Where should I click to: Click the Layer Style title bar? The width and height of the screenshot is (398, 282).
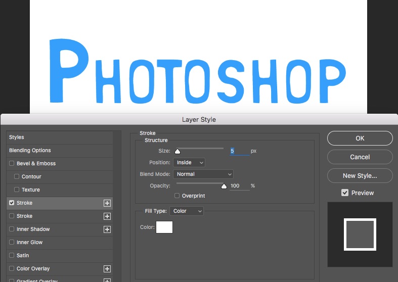[x=199, y=119]
